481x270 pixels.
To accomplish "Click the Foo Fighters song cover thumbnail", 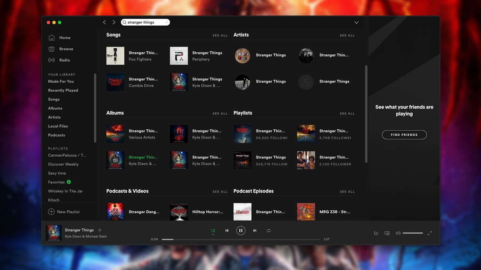I will pos(115,56).
